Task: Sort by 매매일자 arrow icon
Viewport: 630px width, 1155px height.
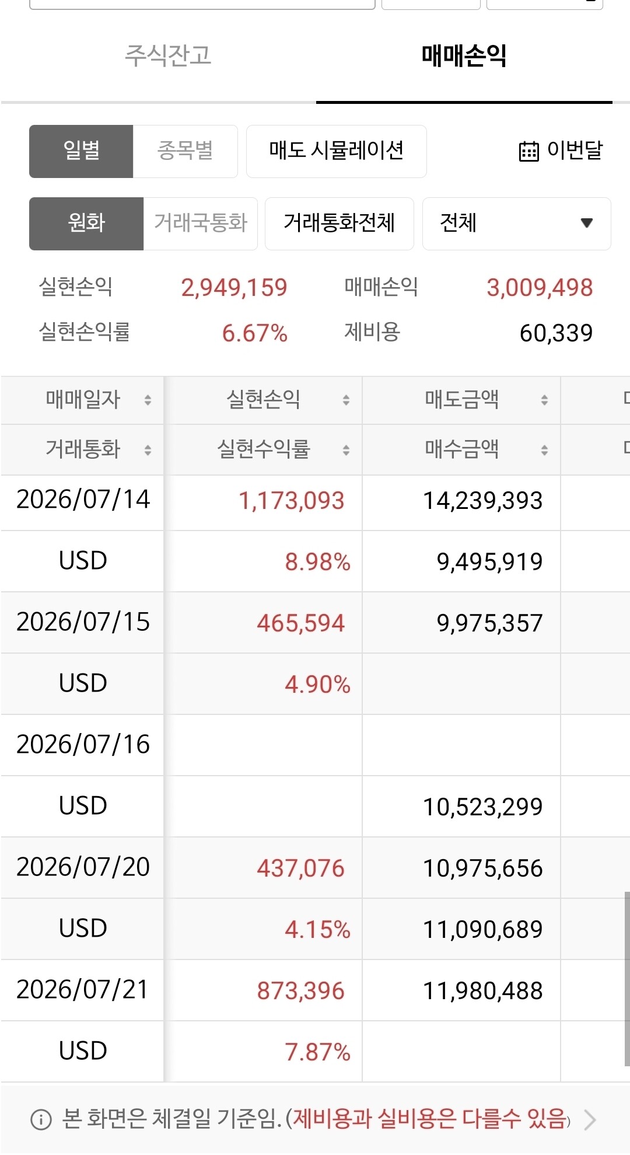Action: (148, 400)
